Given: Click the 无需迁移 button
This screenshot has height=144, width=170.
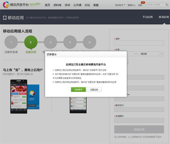Looking at the screenshot, I should coord(94,89).
